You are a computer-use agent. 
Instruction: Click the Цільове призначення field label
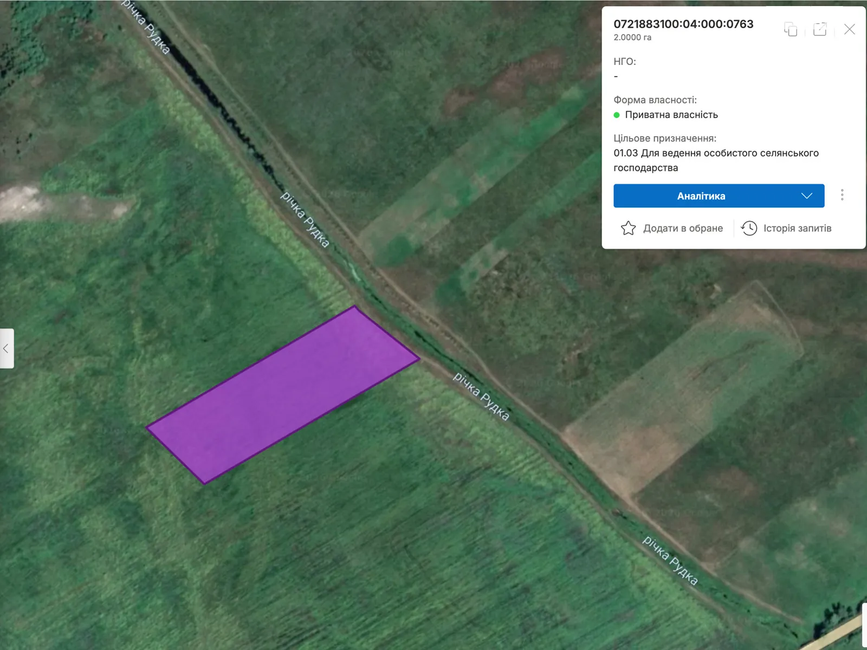coord(665,138)
